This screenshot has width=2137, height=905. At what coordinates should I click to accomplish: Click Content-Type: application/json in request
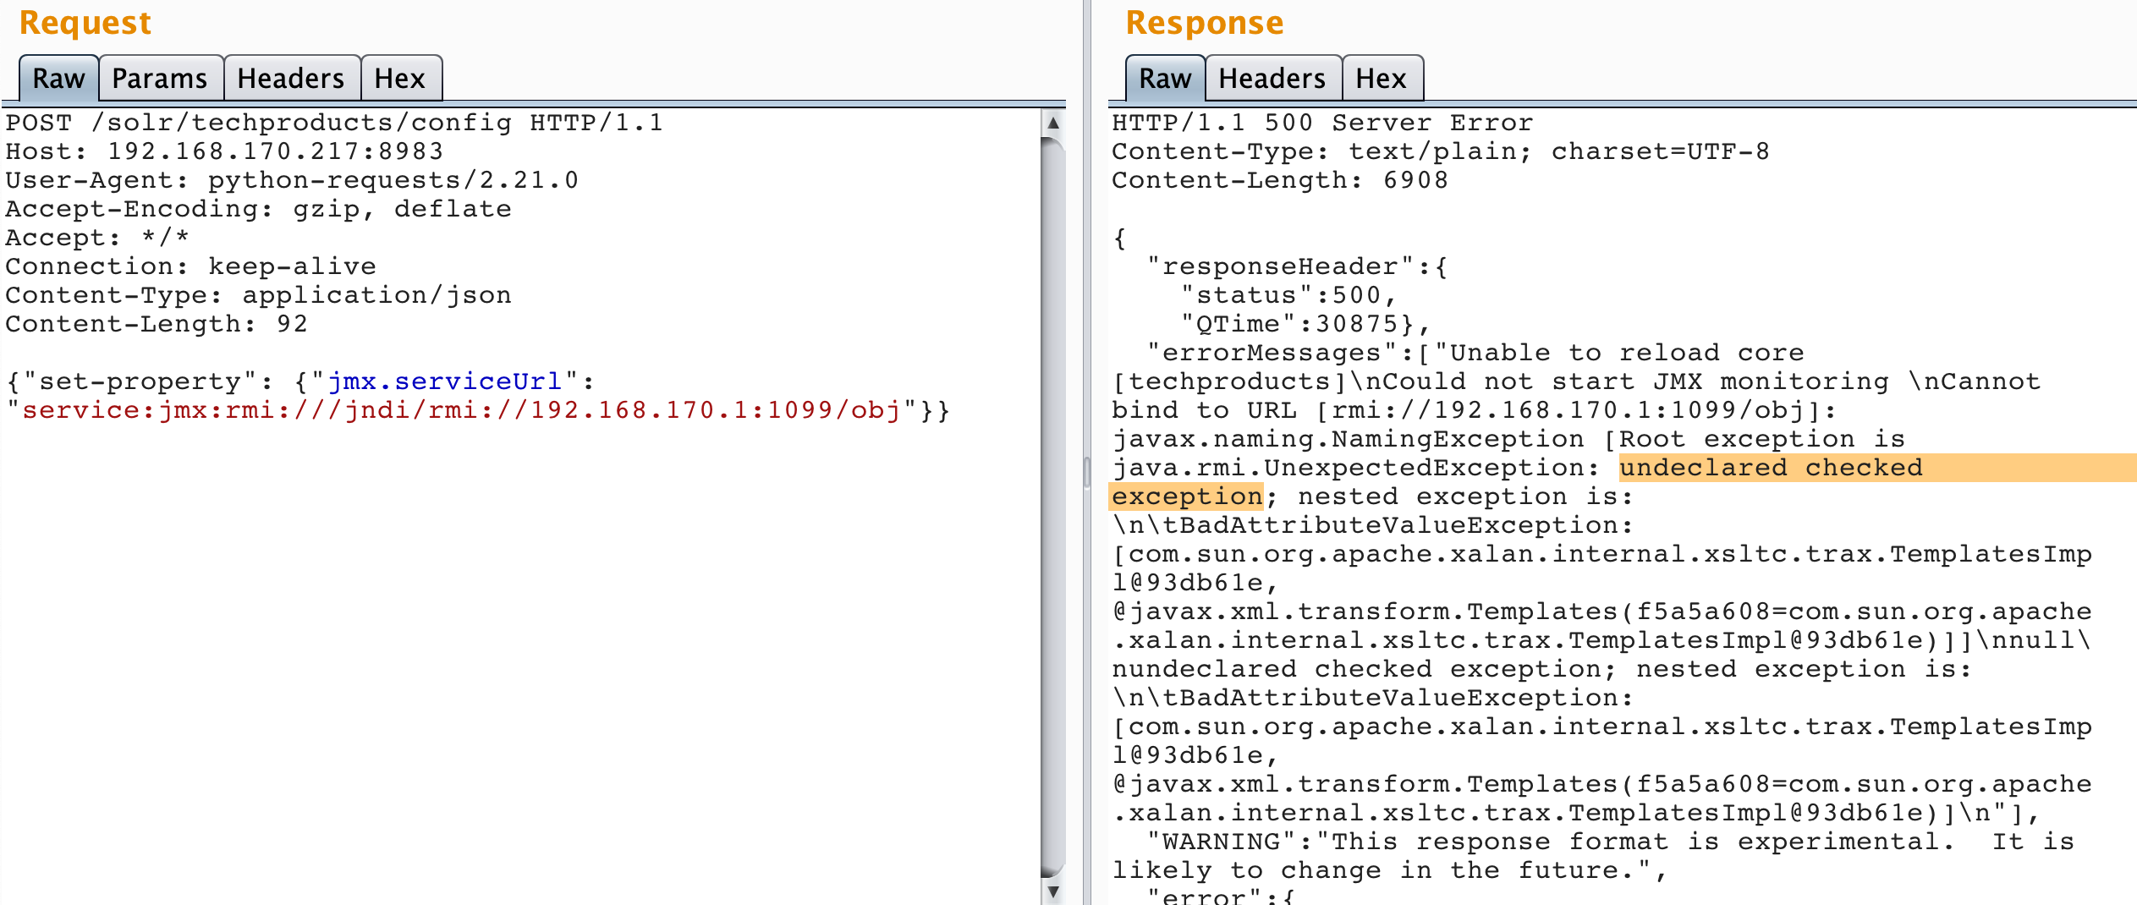pyautogui.click(x=258, y=295)
